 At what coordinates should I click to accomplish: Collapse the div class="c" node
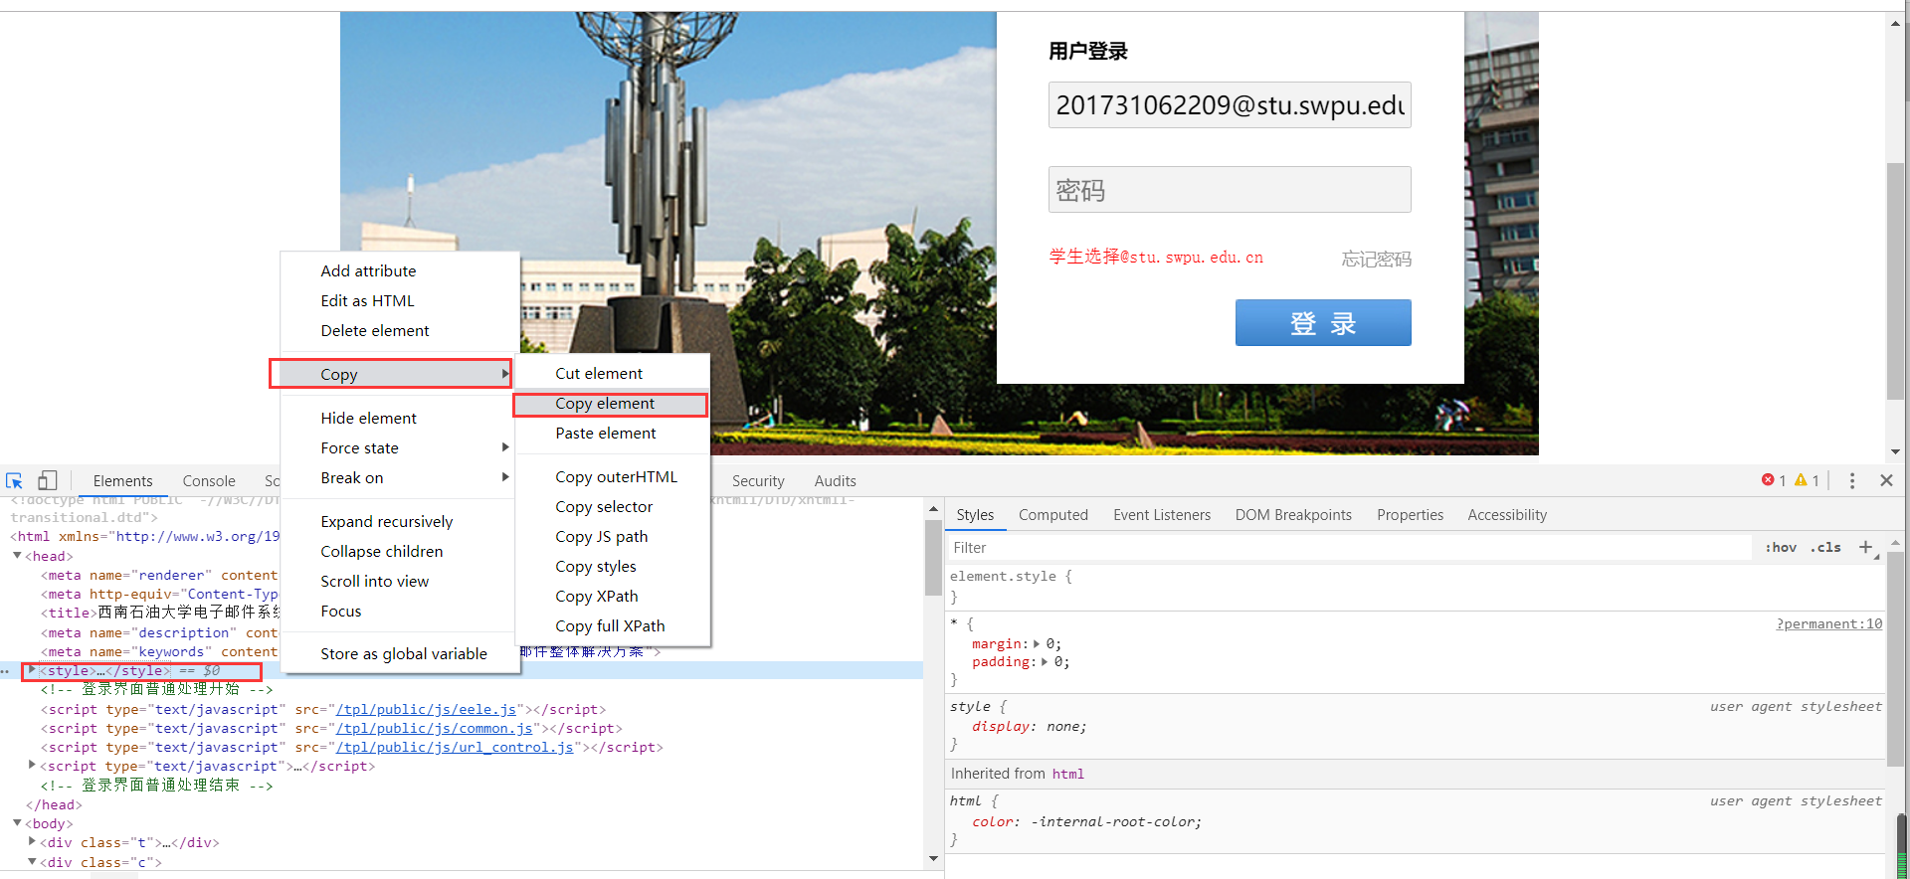(32, 862)
